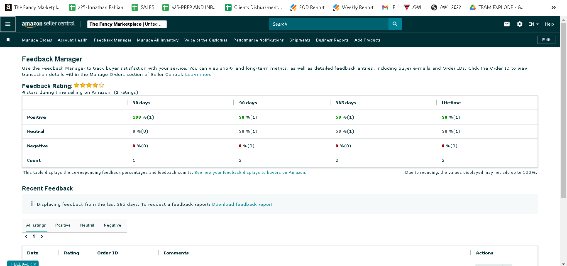Open a25-PREP AND INB bookmark
The width and height of the screenshot is (567, 266).
coord(190,7)
